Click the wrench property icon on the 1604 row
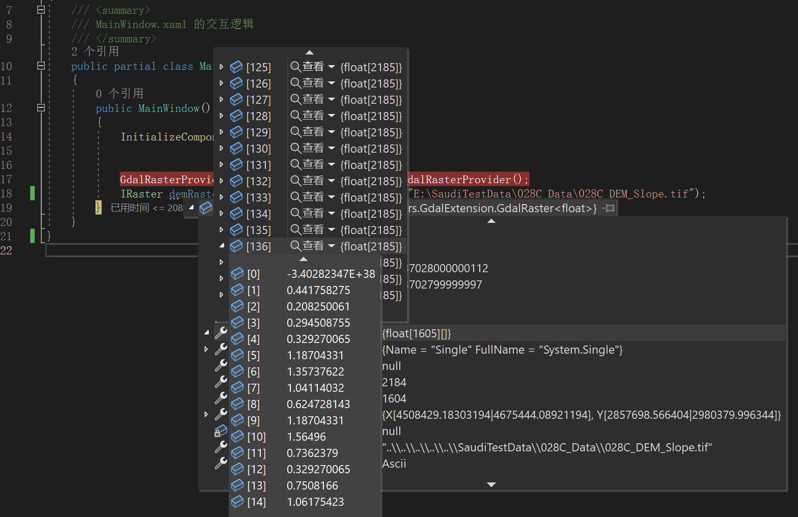The image size is (798, 517). pos(221,398)
